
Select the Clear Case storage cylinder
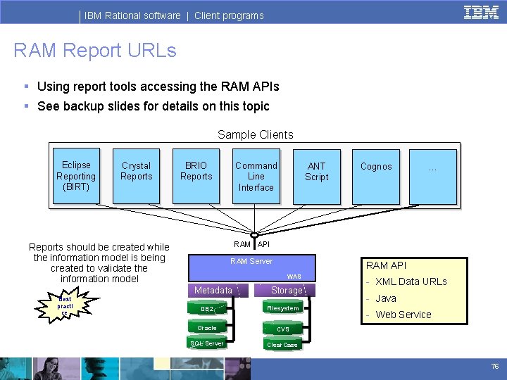pos(283,343)
